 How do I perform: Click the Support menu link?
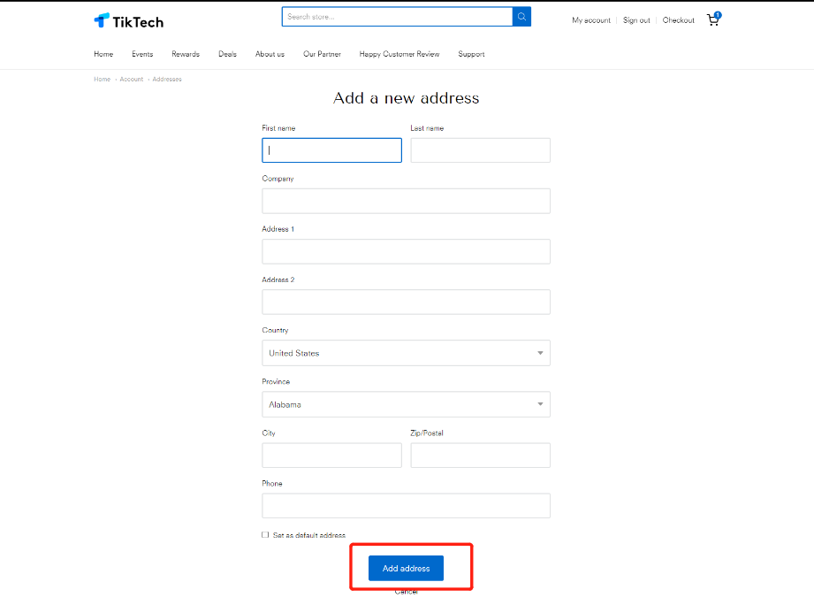click(471, 54)
